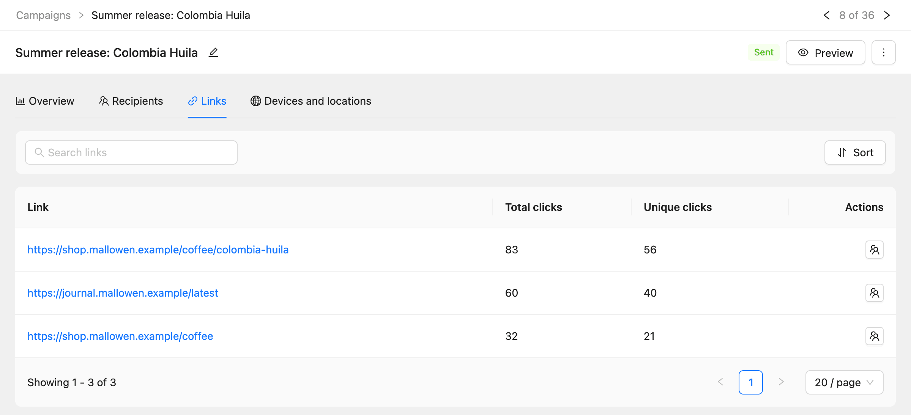Open the journal.mallowen.example/latest link
Image resolution: width=911 pixels, height=415 pixels.
click(123, 293)
